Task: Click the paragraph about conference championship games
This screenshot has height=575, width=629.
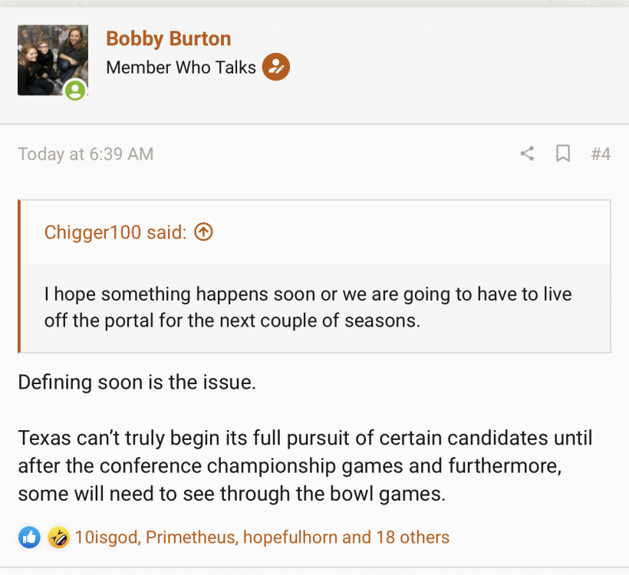Action: 305,466
